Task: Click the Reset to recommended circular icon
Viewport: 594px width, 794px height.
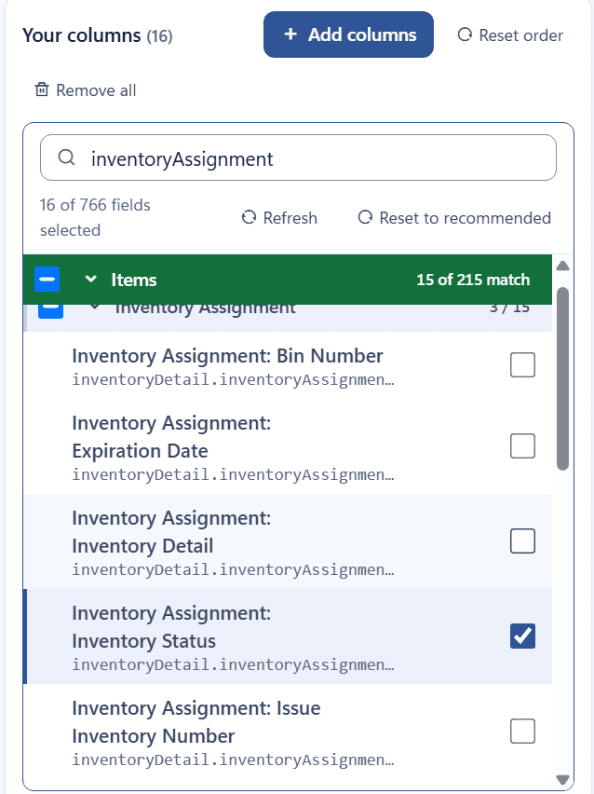Action: (x=365, y=217)
